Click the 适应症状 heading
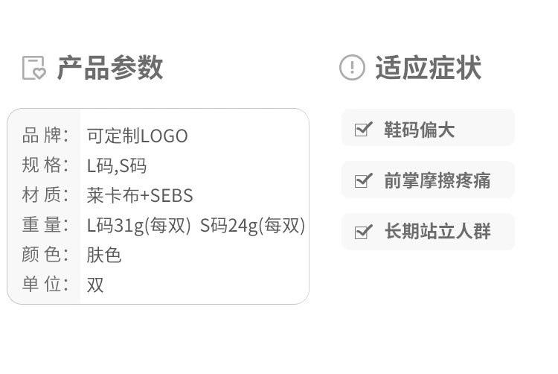 [428, 68]
